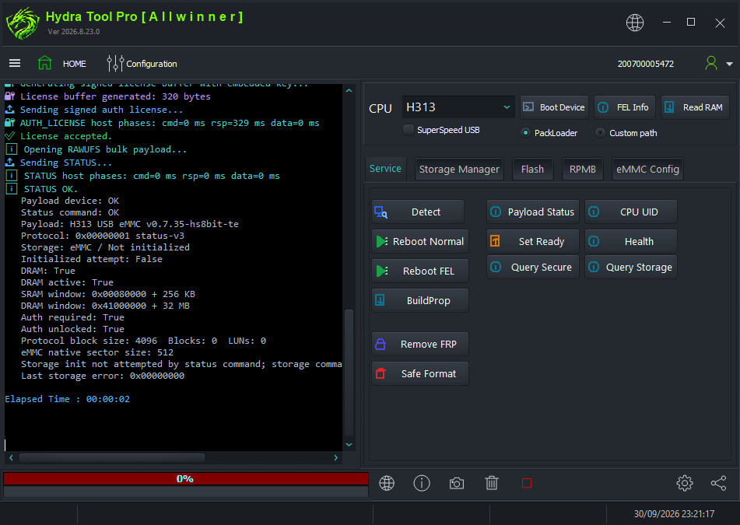The height and width of the screenshot is (525, 740).
Task: Click the globe icon in bottom toolbar
Action: tap(387, 483)
